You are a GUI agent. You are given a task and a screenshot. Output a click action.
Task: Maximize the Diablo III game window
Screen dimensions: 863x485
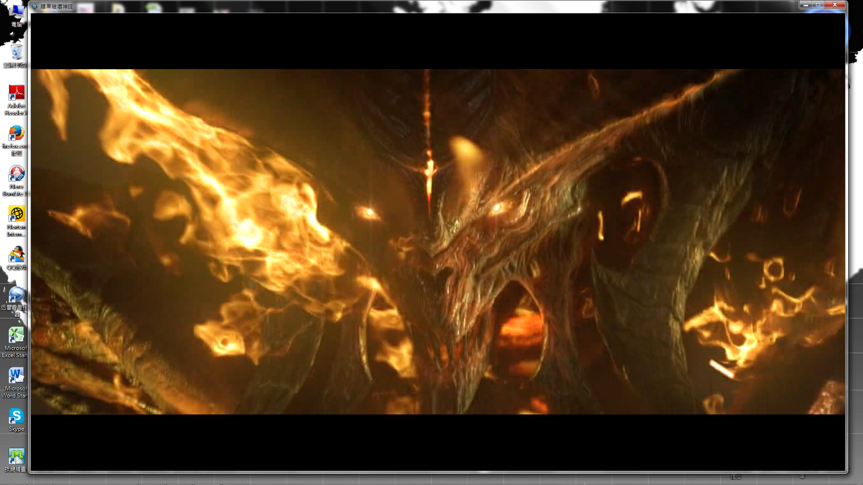click(x=819, y=4)
